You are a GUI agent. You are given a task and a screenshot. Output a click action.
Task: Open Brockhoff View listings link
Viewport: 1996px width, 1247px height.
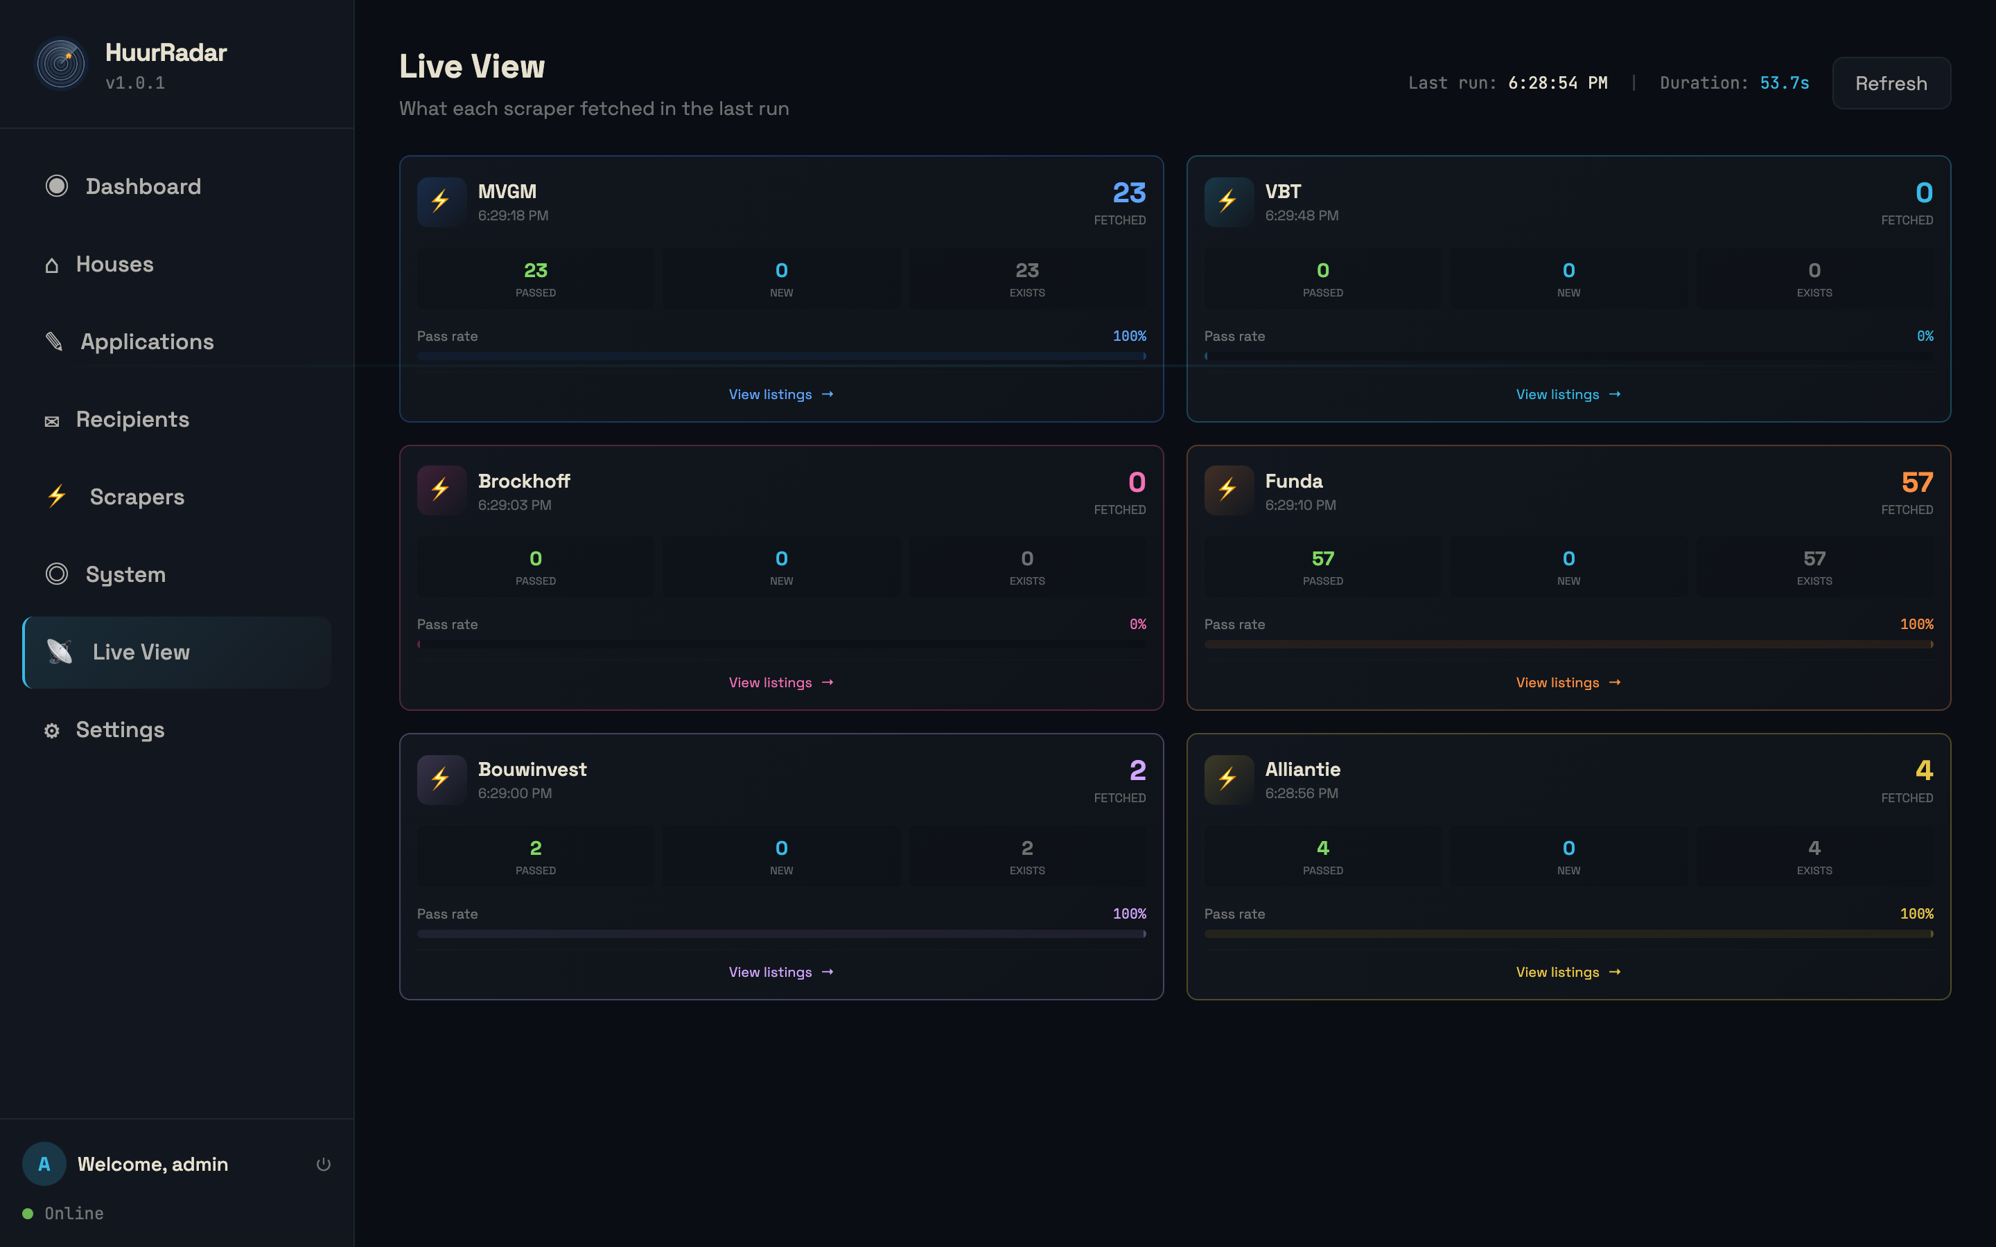point(781,682)
